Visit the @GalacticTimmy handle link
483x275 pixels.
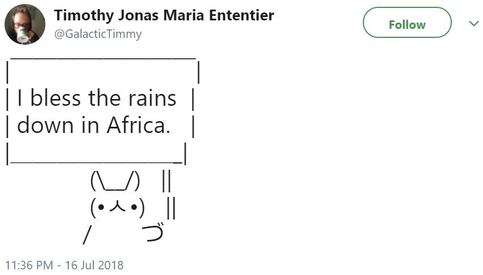98,34
